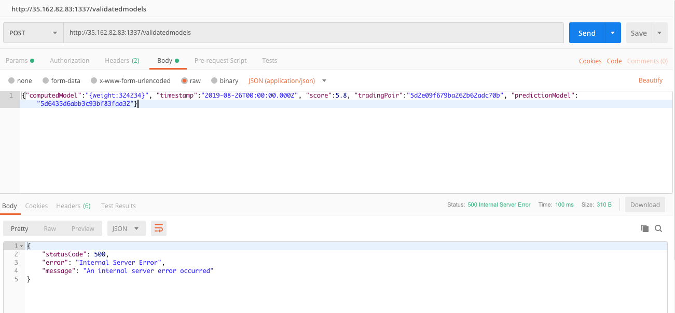Copy response body with the copy icon
This screenshot has height=313, width=675.
click(x=645, y=228)
